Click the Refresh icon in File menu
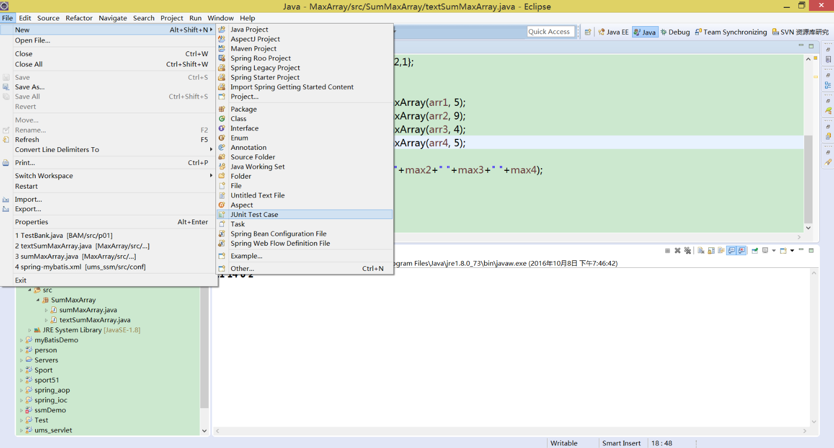Screen dimensions: 834x448 click(6, 139)
